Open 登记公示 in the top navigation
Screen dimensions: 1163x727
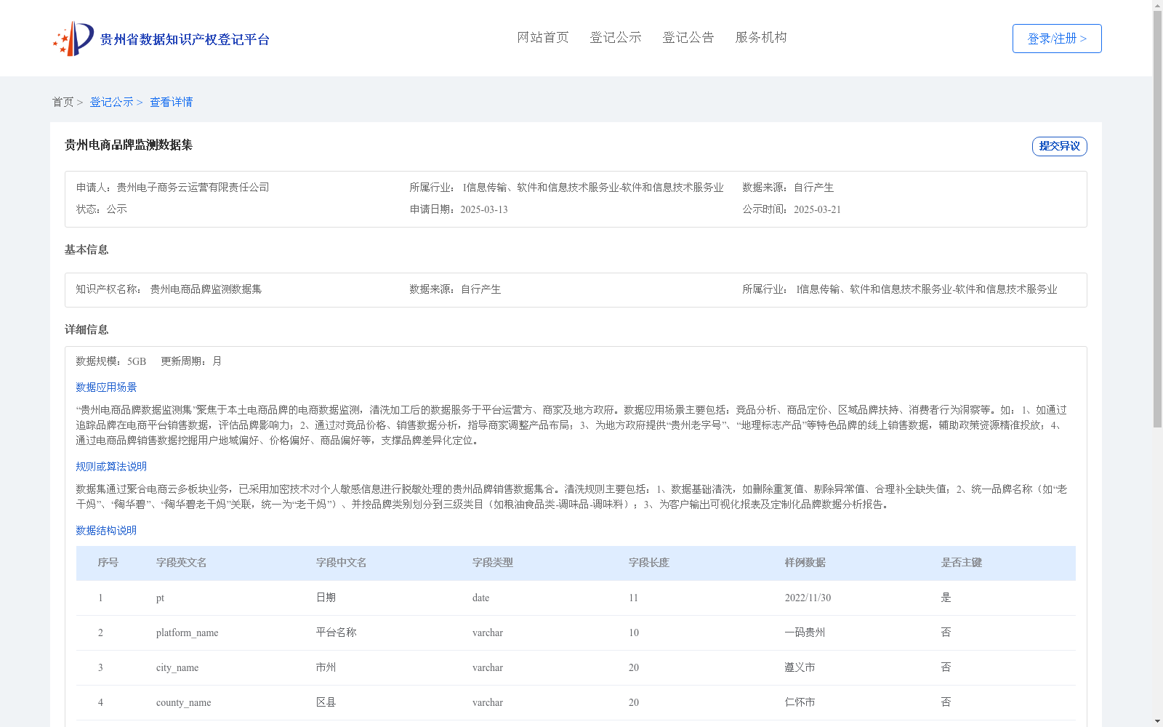tap(616, 38)
